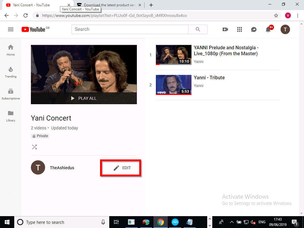Open Subscriptions in the sidebar
This screenshot has width=304, height=228.
pyautogui.click(x=11, y=94)
